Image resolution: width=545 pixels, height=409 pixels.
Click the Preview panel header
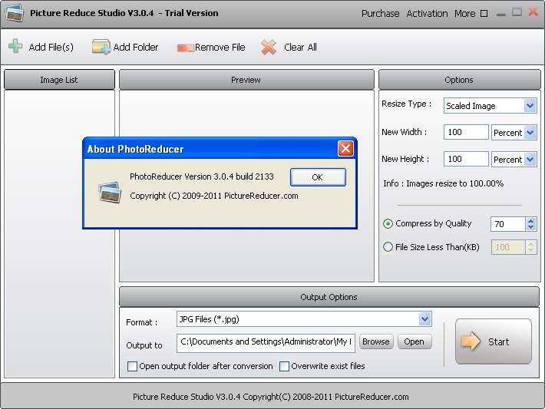coord(246,80)
